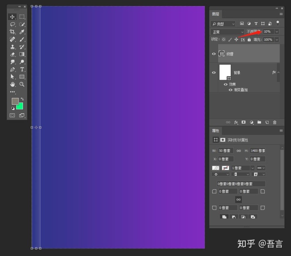Open the stroke line join dropdown
The height and width of the screenshot is (256, 291).
[x=259, y=174]
